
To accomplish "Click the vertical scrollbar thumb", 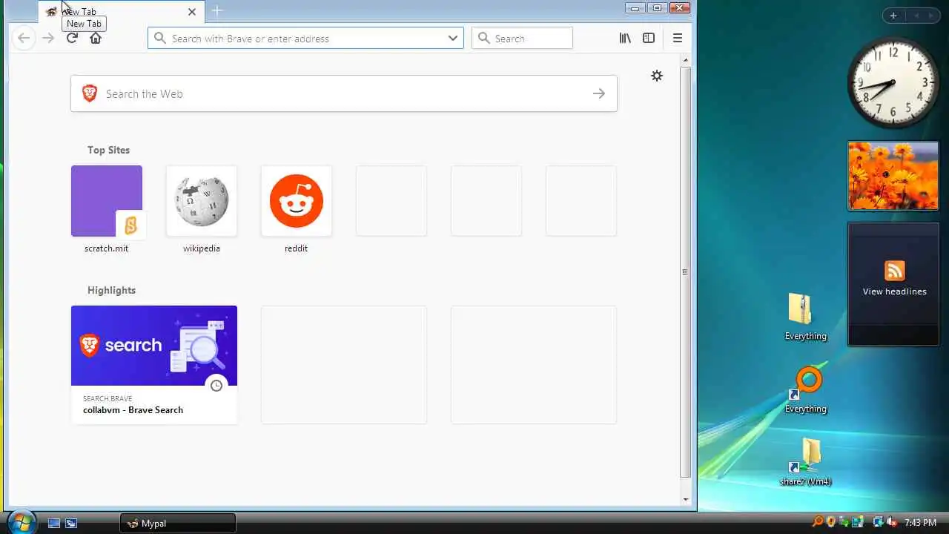I will (686, 271).
